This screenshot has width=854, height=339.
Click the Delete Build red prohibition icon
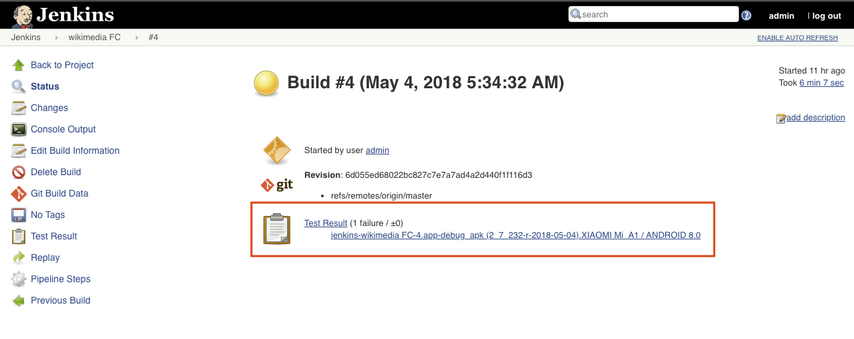pyautogui.click(x=19, y=172)
